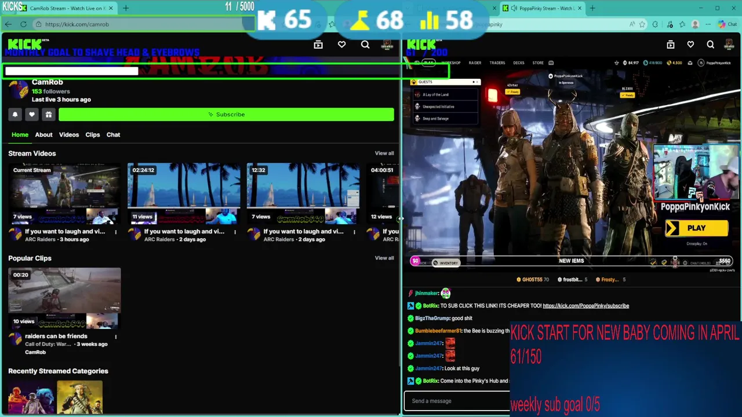742x417 pixels.
Task: Click the CamRob channel profile picture
Action: (x=19, y=90)
